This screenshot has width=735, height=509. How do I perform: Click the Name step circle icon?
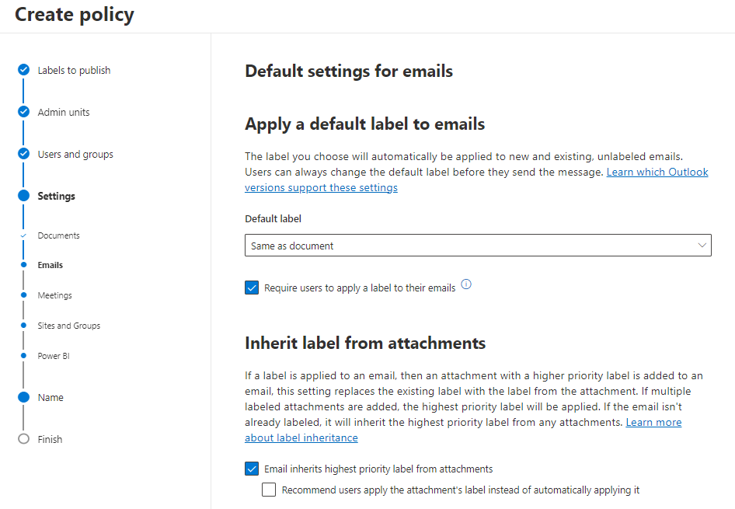pyautogui.click(x=23, y=397)
